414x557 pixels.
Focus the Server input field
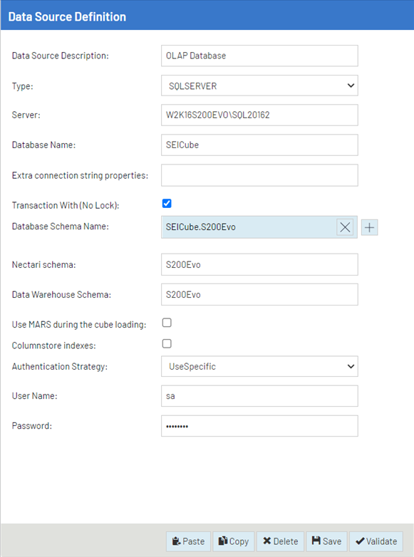point(259,115)
